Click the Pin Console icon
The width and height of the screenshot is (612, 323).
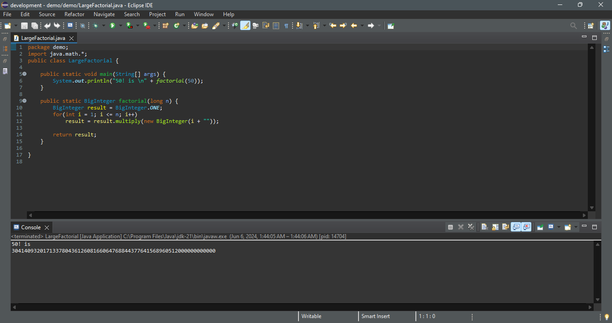pyautogui.click(x=540, y=227)
